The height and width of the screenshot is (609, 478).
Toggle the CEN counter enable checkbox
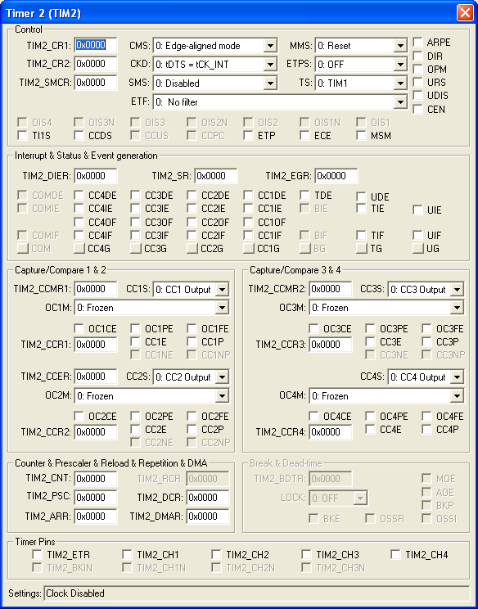pyautogui.click(x=417, y=109)
